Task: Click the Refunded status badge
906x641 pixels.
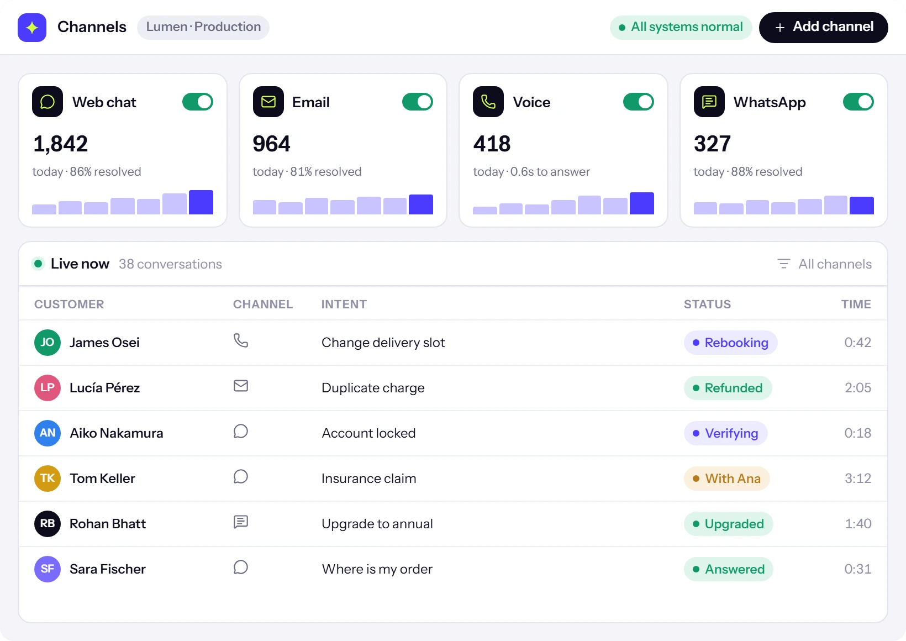Action: point(728,388)
